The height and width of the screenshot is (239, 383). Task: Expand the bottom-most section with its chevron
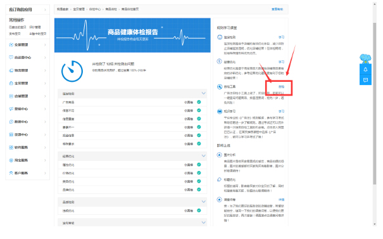203,223
